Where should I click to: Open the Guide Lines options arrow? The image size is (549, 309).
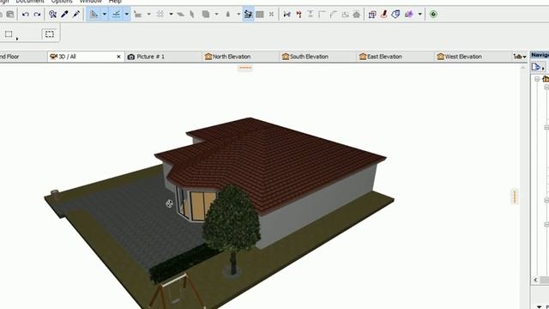[105, 15]
